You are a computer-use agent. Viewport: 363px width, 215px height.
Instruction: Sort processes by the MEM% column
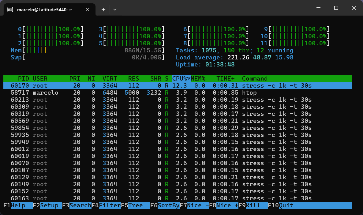(198, 78)
